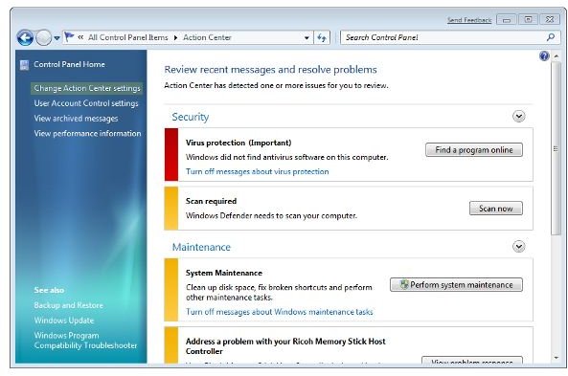Click the Action Center flag icon in address bar
Image resolution: width=568 pixels, height=376 pixels.
pyautogui.click(x=69, y=37)
